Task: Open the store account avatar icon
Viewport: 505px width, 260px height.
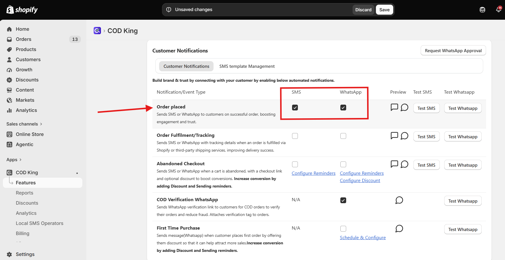Action: click(482, 10)
